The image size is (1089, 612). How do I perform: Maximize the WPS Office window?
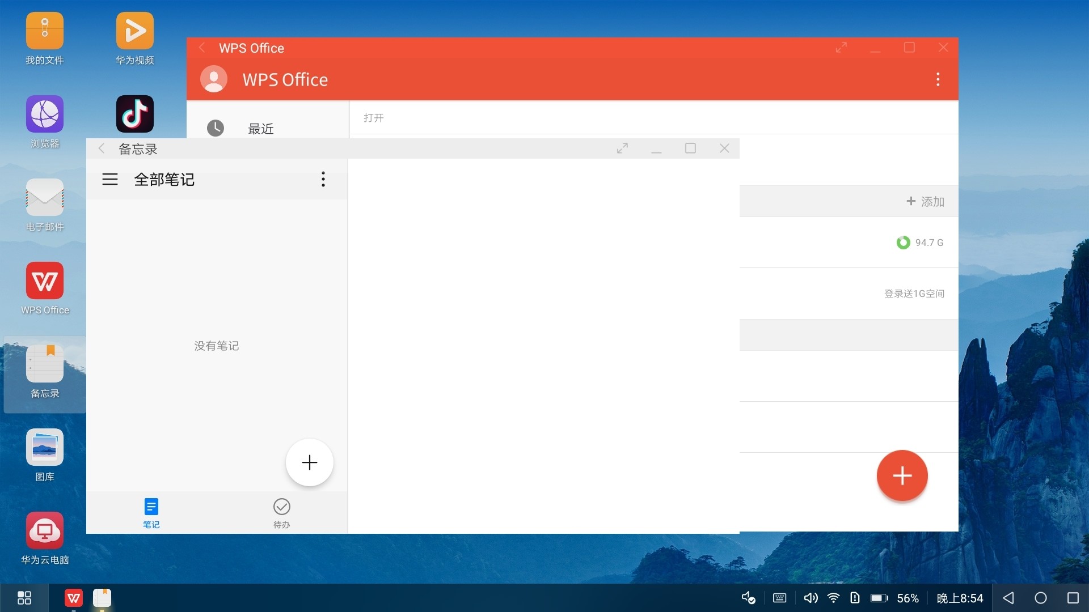click(x=909, y=48)
